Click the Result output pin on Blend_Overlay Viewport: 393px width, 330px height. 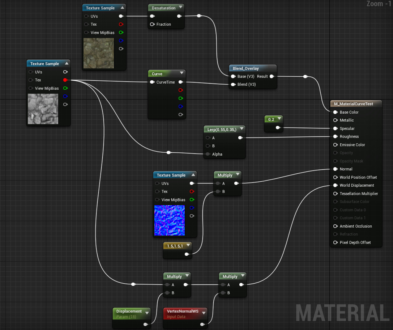coord(272,76)
